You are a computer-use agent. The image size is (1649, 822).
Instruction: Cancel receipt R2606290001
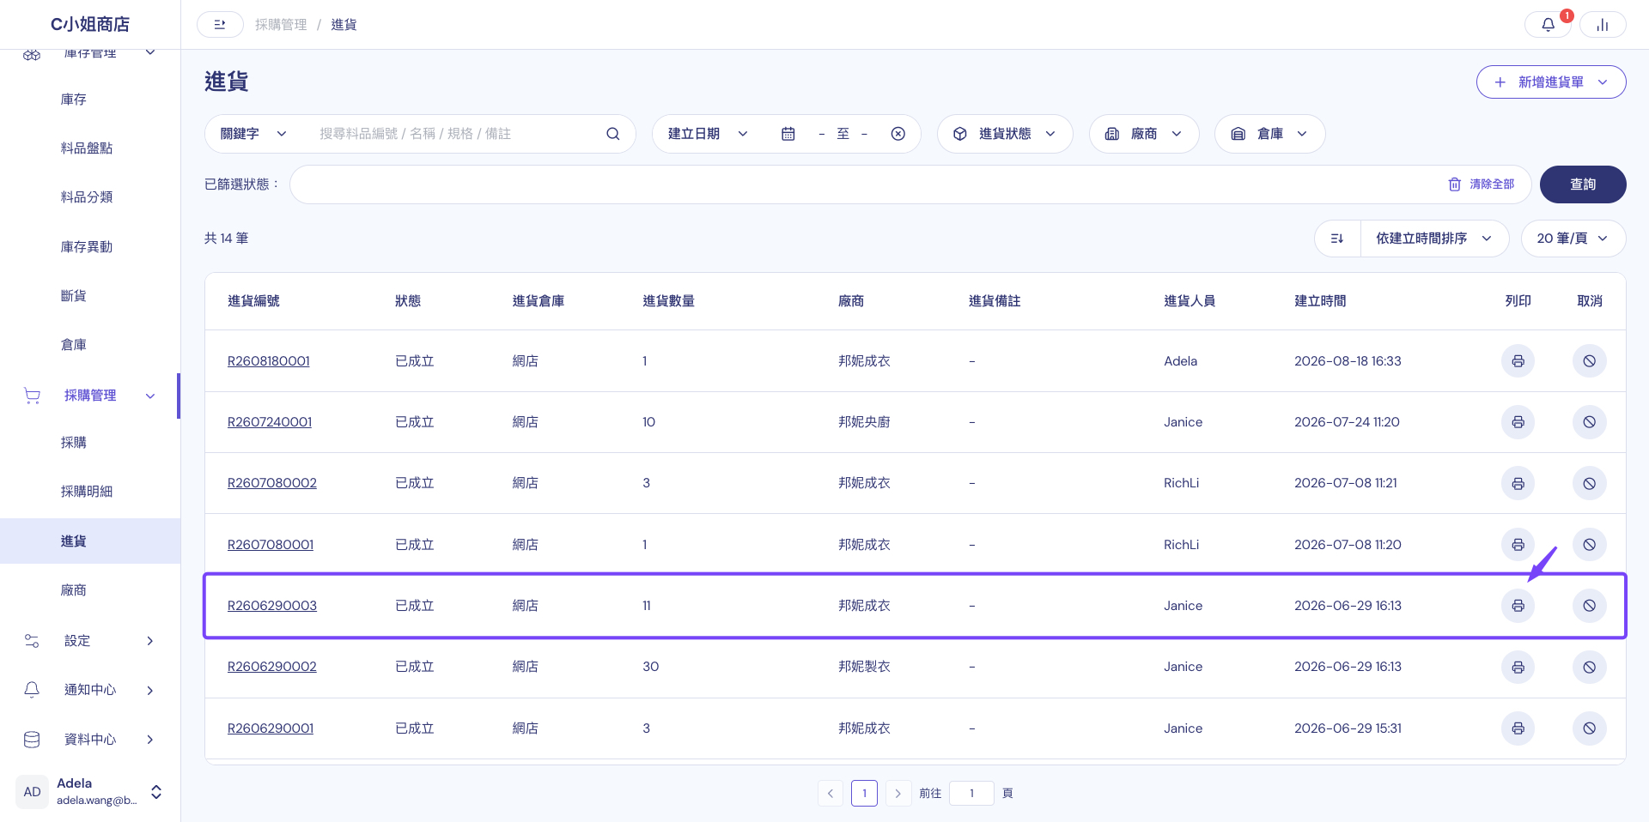1590,728
